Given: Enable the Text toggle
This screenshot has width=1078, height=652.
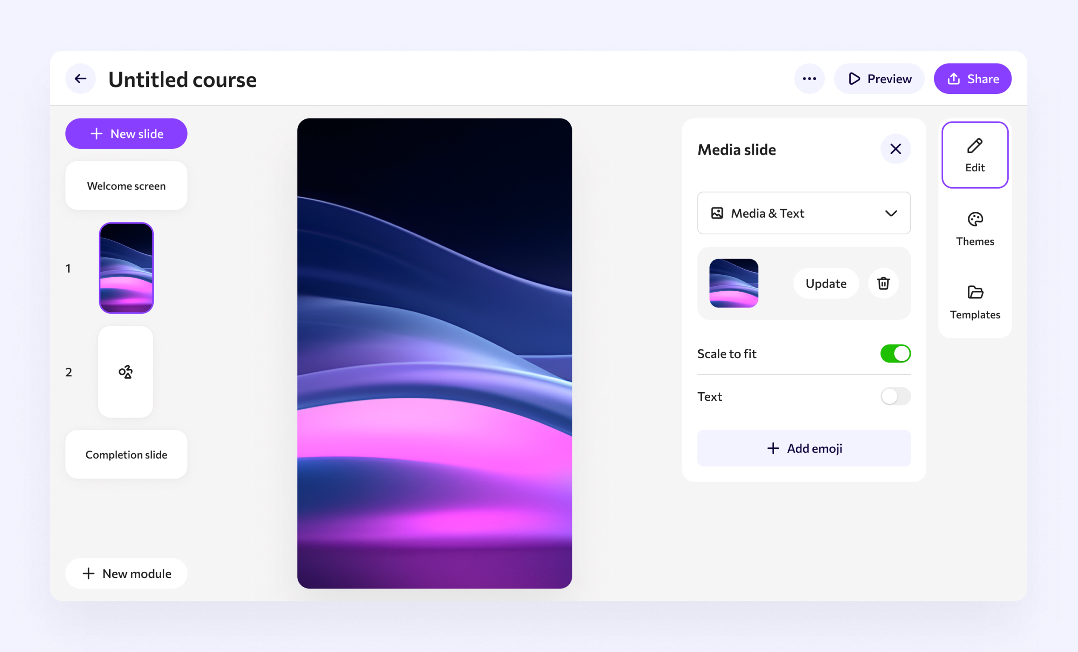Looking at the screenshot, I should point(895,396).
